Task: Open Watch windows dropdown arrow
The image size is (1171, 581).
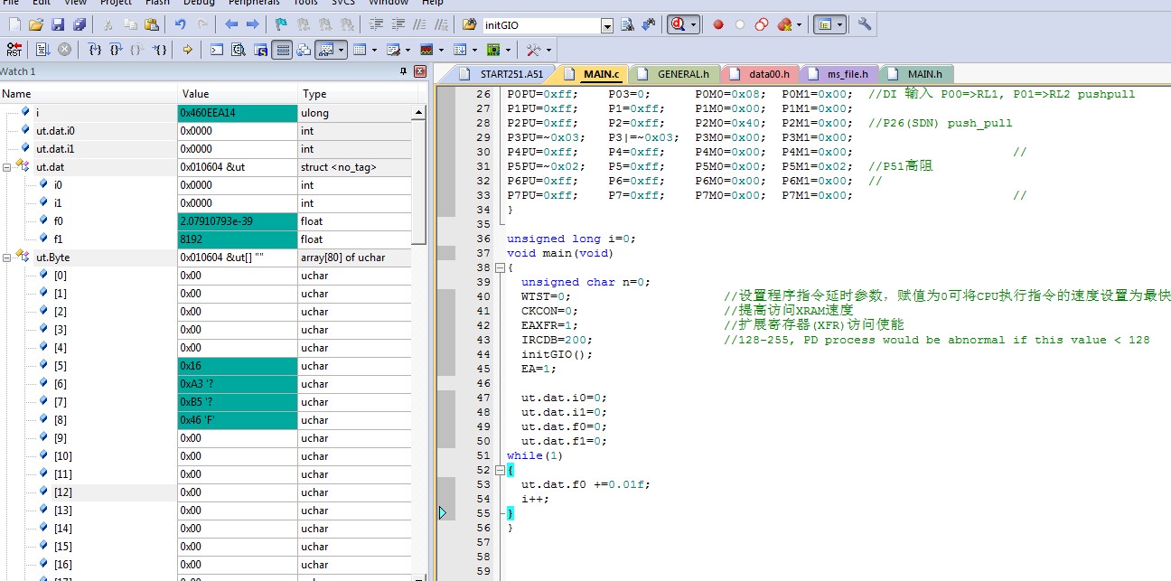Action: [x=342, y=50]
